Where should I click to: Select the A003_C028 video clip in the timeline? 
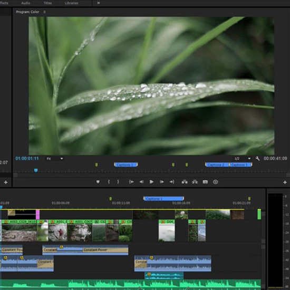coord(19,230)
